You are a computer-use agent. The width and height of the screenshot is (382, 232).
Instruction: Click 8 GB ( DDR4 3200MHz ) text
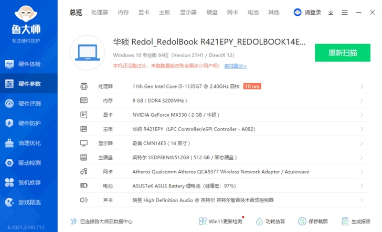(x=160, y=101)
